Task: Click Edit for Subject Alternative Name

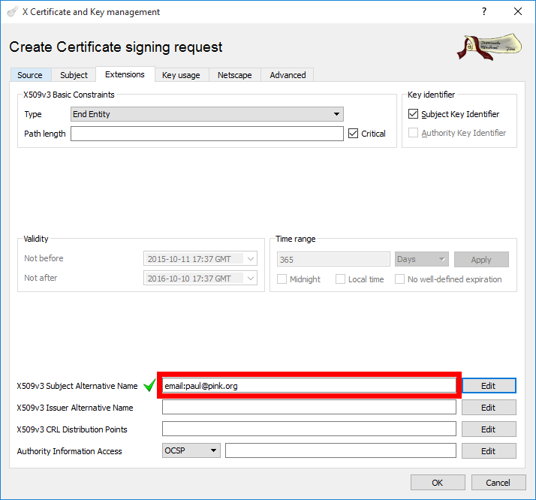Action: click(x=488, y=386)
